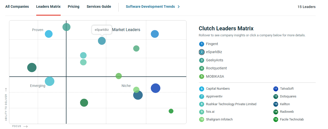Screen dimensions: 328x129
Task: Select the MOBIKASA legend name
Action: click(215, 77)
